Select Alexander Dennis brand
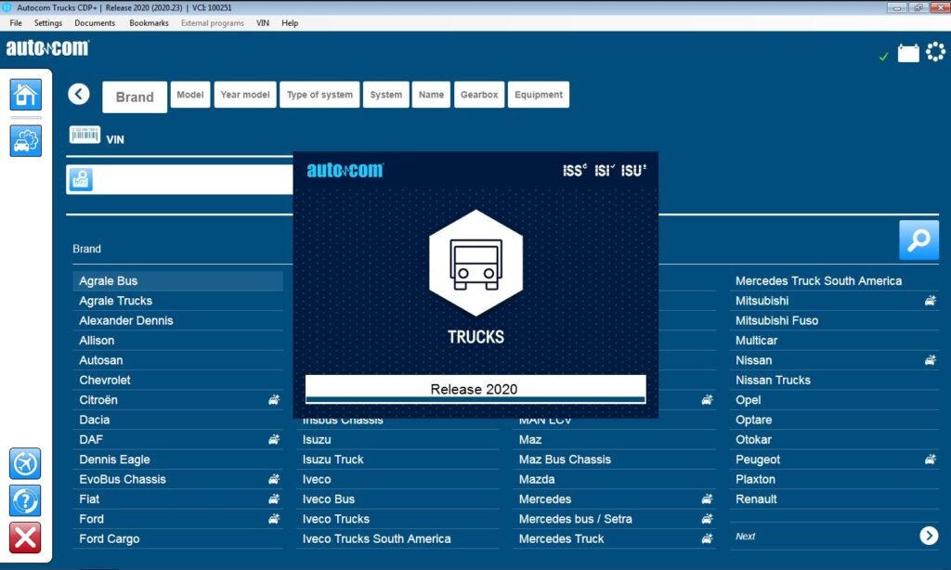This screenshot has height=570, width=951. coord(177,320)
